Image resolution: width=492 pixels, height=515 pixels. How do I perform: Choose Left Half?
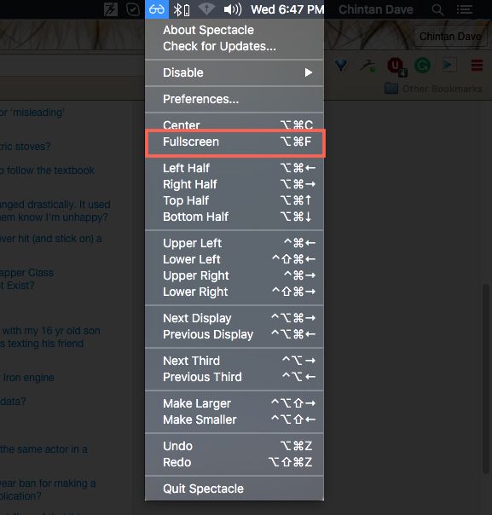234,168
